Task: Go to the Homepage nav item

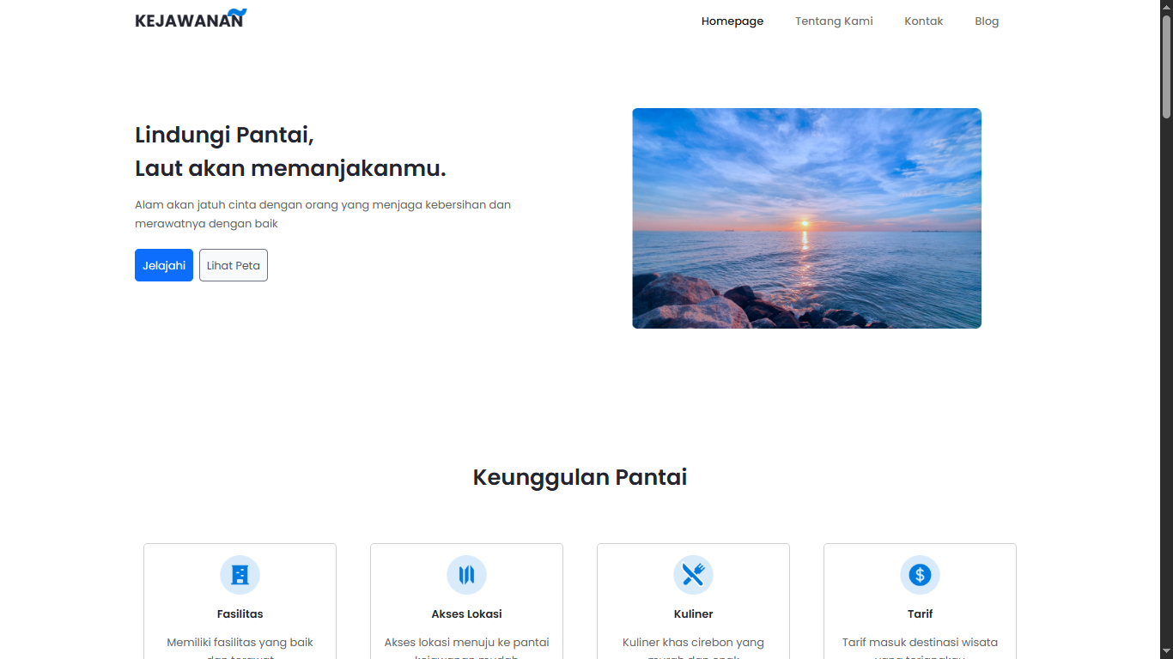Action: click(732, 21)
